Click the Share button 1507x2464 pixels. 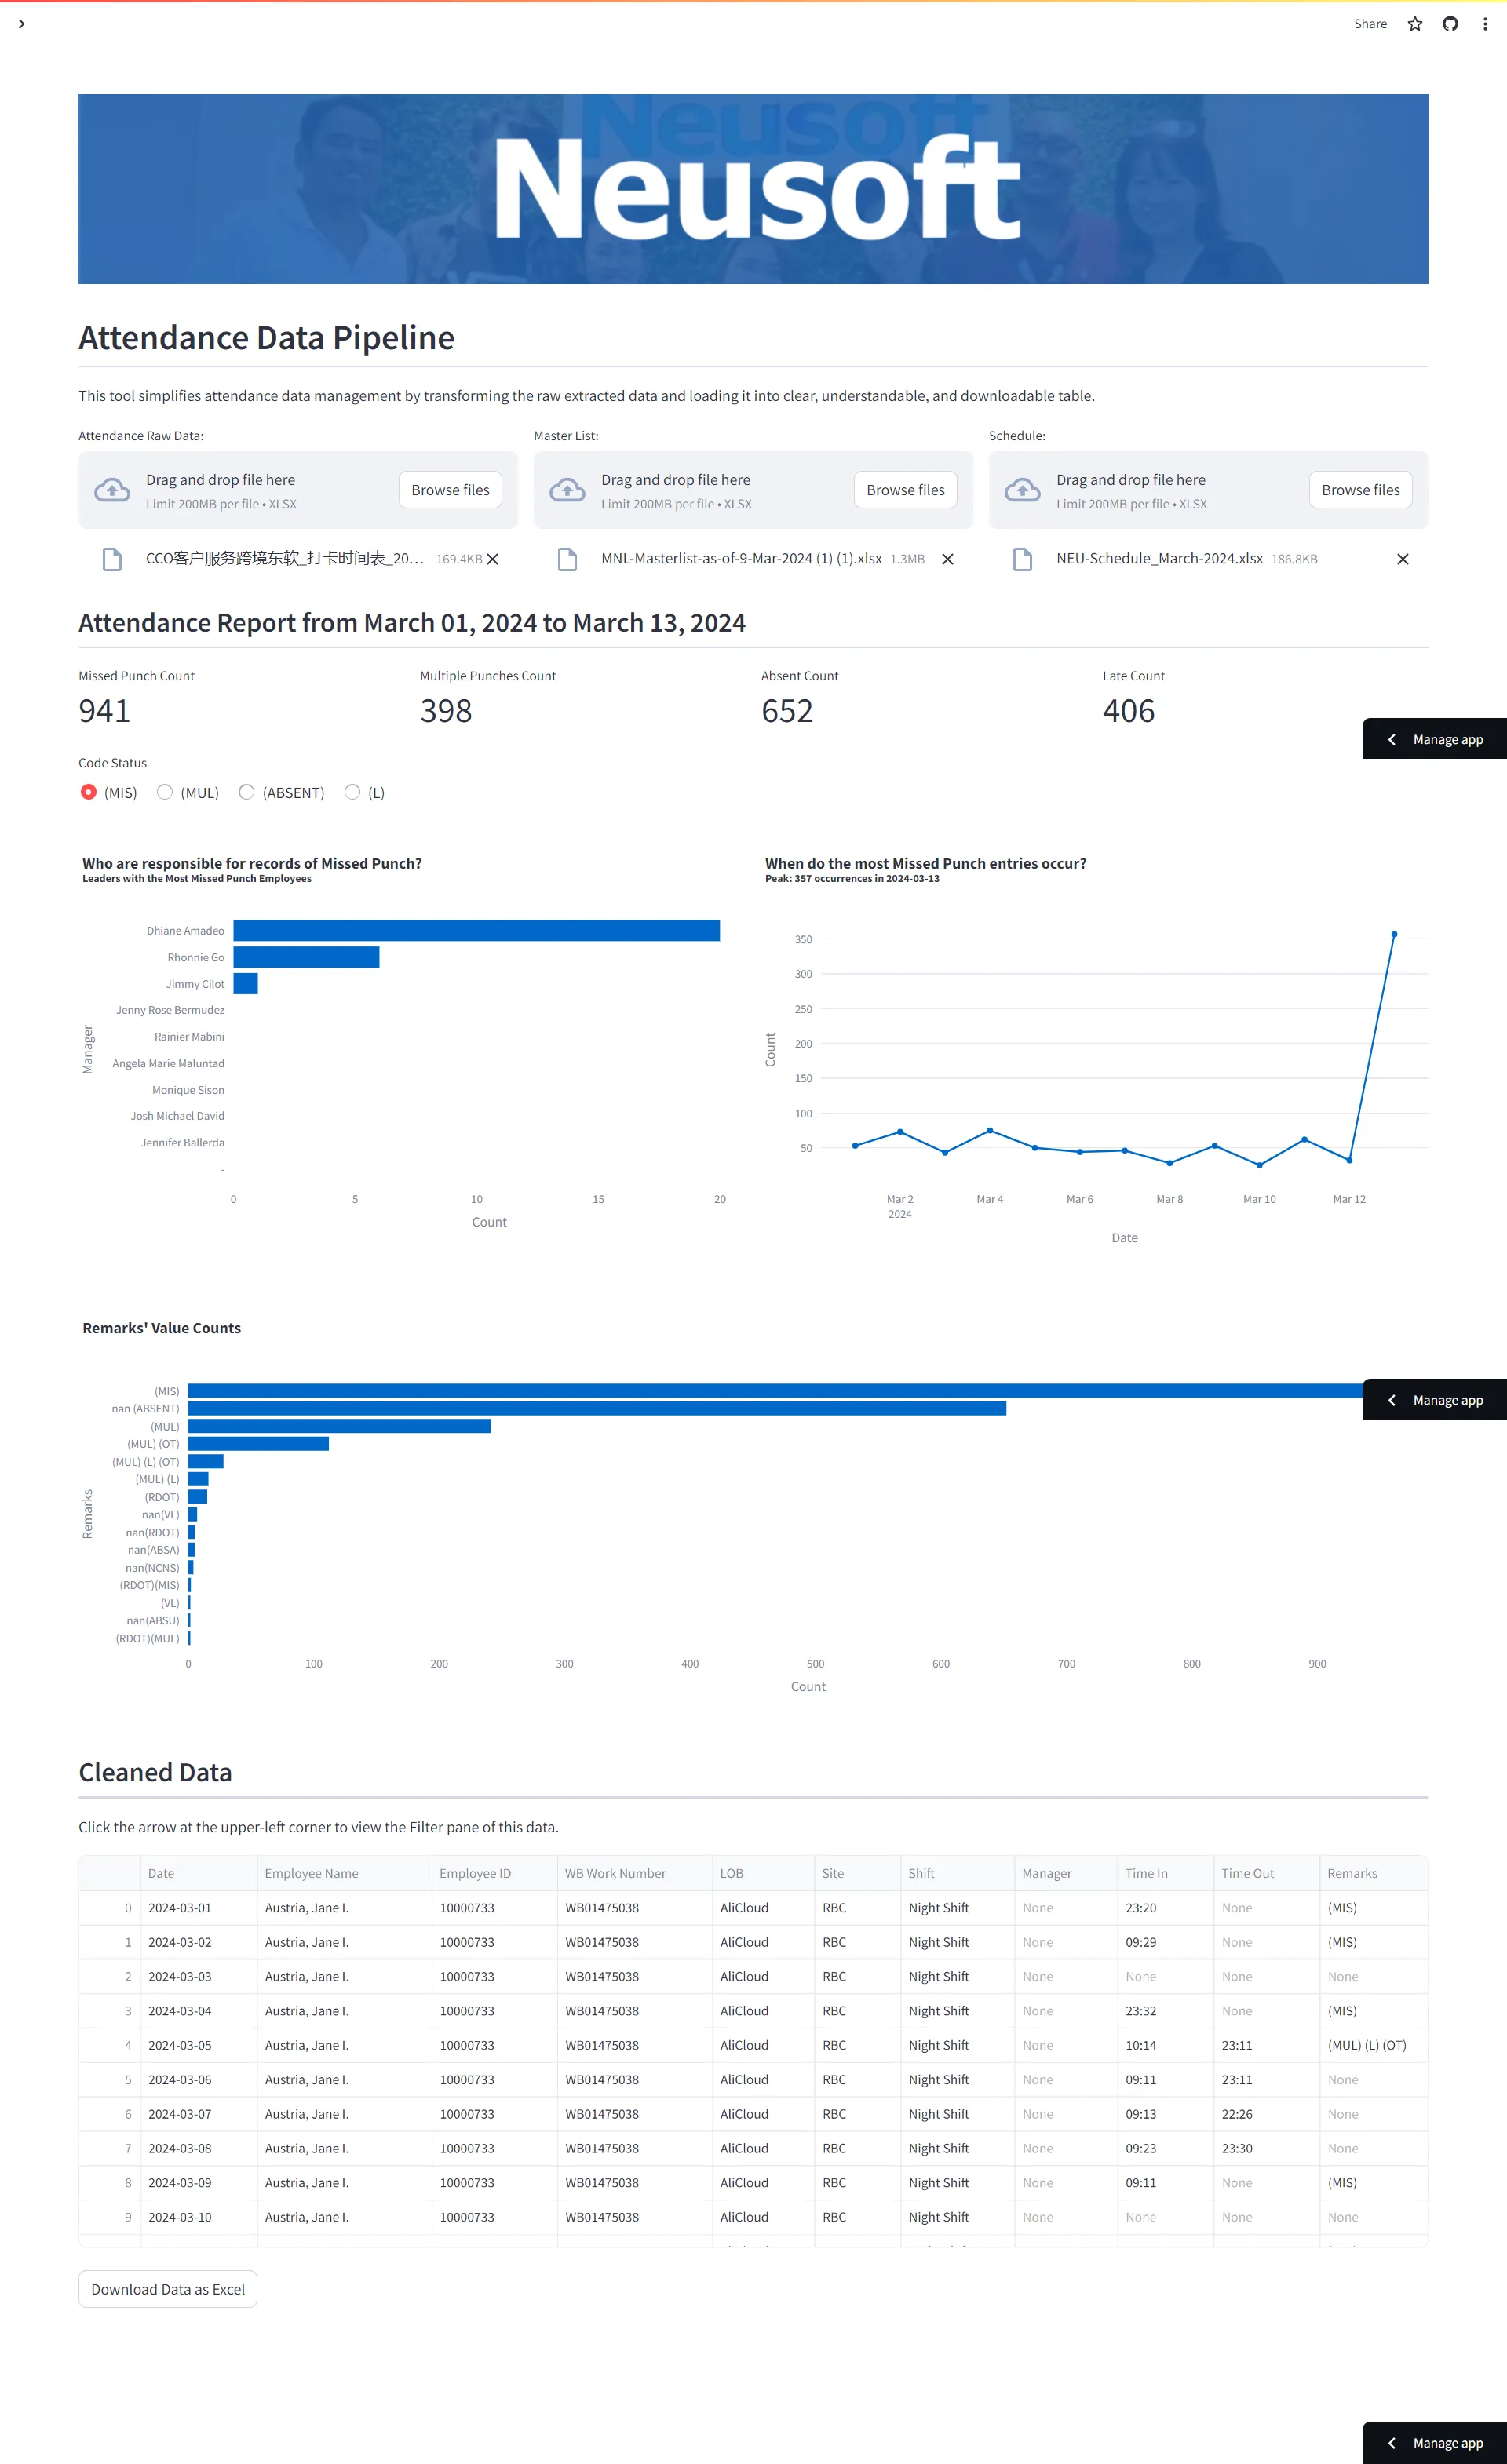1370,24
